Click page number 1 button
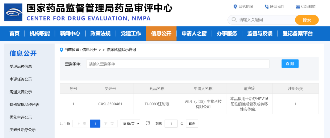 (95, 124)
